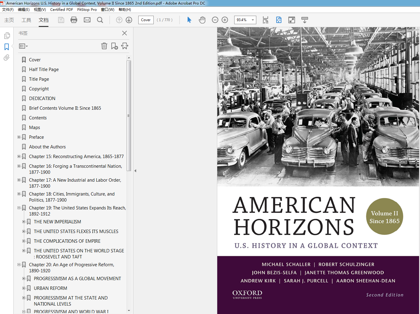Click the Save file icon
Image resolution: width=420 pixels, height=314 pixels.
[x=61, y=20]
